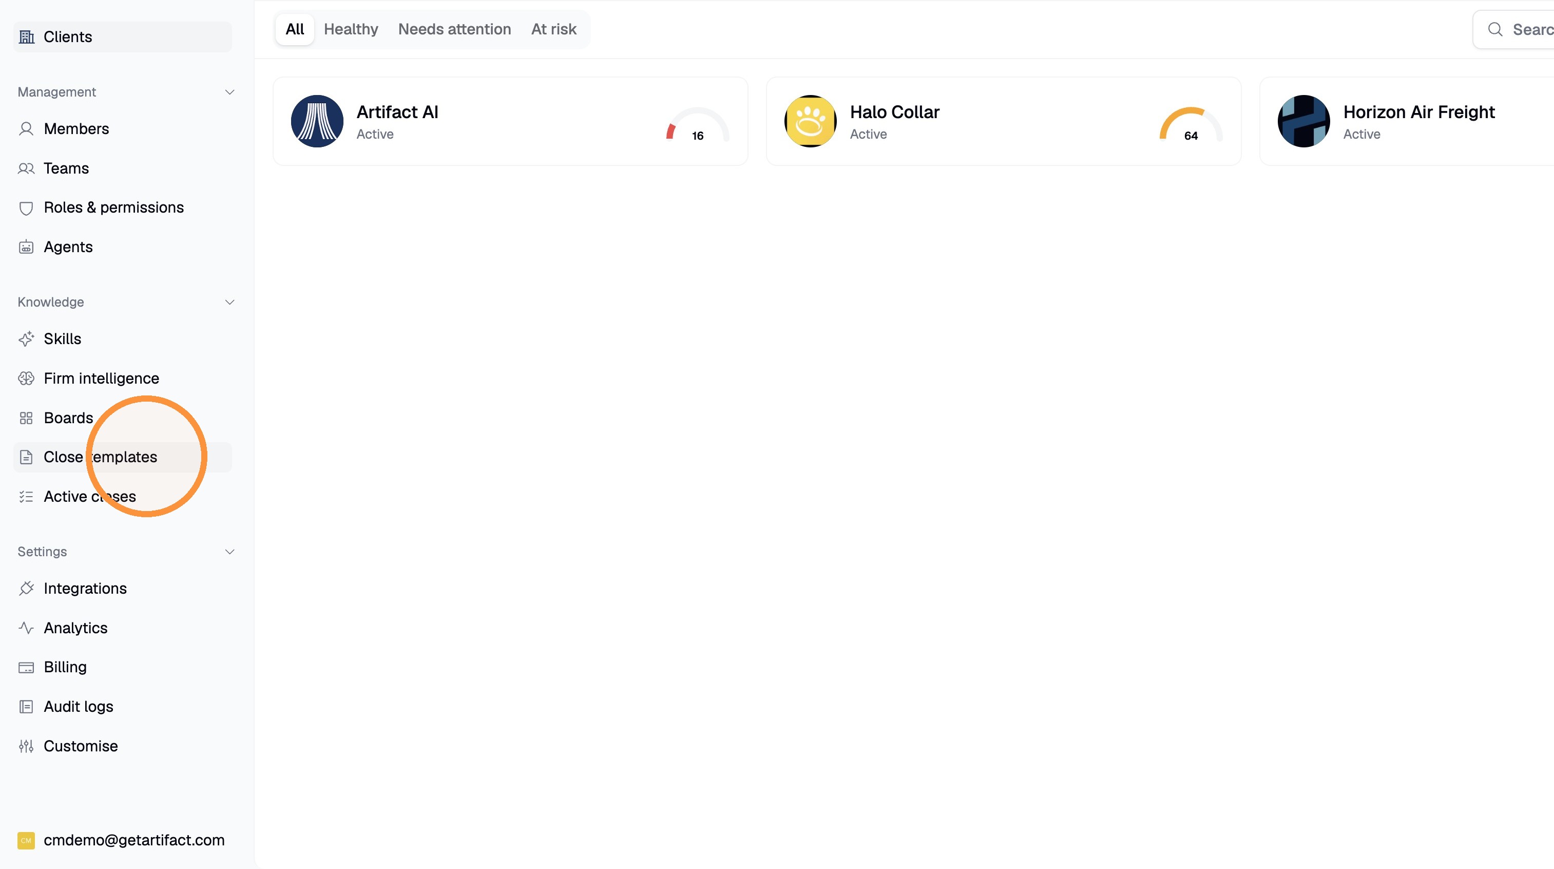This screenshot has width=1554, height=869.
Task: View Analytics
Action: (123, 628)
